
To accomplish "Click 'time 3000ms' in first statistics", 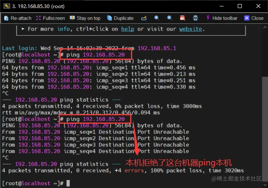I will point(184,106).
